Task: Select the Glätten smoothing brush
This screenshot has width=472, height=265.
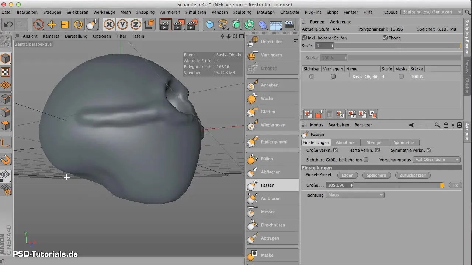Action: click(x=273, y=112)
